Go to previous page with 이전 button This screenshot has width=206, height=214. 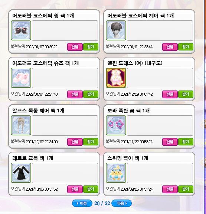point(82,203)
